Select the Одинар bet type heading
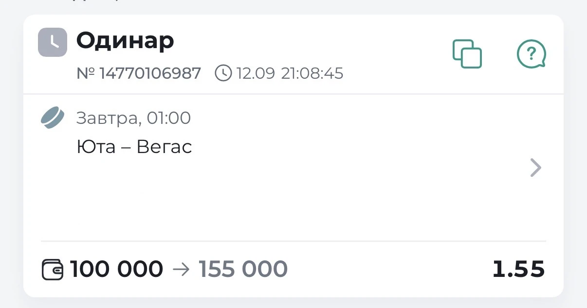 [x=125, y=41]
